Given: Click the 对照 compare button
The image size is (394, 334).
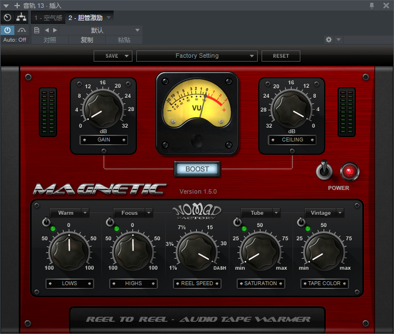Looking at the screenshot, I should tap(50, 40).
